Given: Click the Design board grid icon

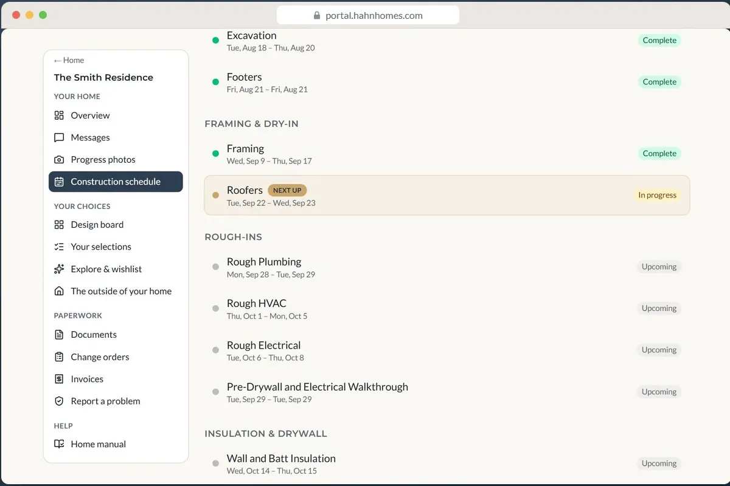Looking at the screenshot, I should (x=59, y=225).
